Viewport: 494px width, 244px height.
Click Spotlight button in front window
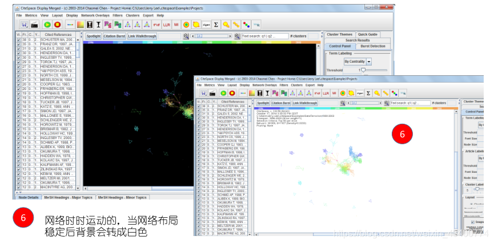click(x=263, y=103)
